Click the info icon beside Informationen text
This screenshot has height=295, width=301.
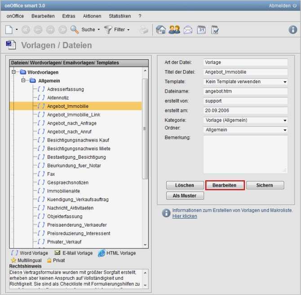tap(166, 213)
